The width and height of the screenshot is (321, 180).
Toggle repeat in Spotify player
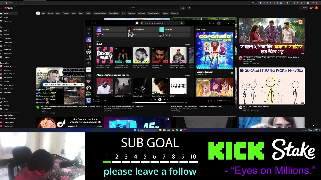click(168, 99)
